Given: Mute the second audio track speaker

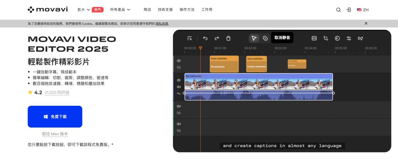Looking at the screenshot, I should point(179,124).
